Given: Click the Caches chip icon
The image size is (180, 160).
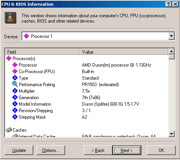Looking at the screenshot, I should [x=9, y=130].
